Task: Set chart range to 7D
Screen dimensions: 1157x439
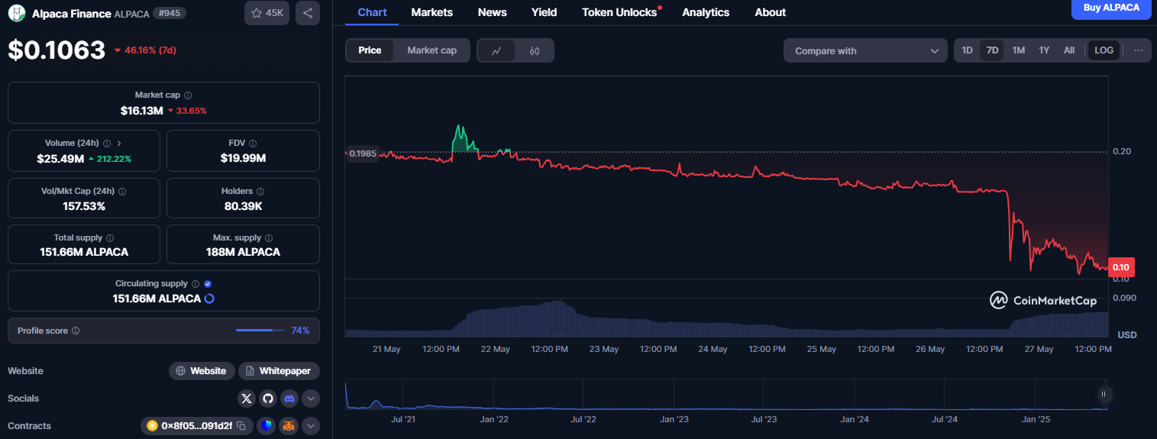Action: click(x=992, y=50)
